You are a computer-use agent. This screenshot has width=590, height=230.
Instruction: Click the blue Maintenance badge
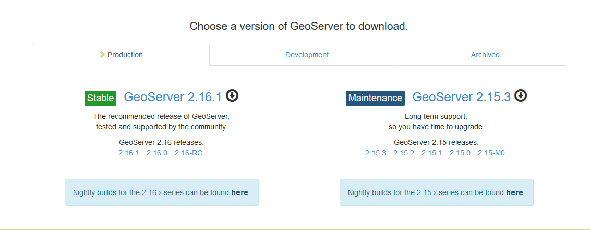(x=375, y=98)
